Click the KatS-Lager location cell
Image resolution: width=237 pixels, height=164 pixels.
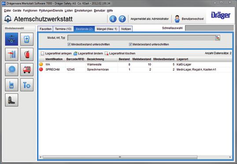tap(184, 64)
